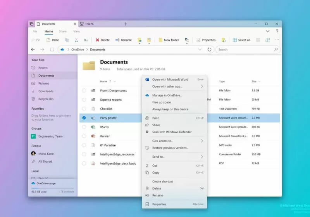This screenshot has height=217, width=310.
Task: Click the New folder icon in ribbon
Action: [x=160, y=40]
